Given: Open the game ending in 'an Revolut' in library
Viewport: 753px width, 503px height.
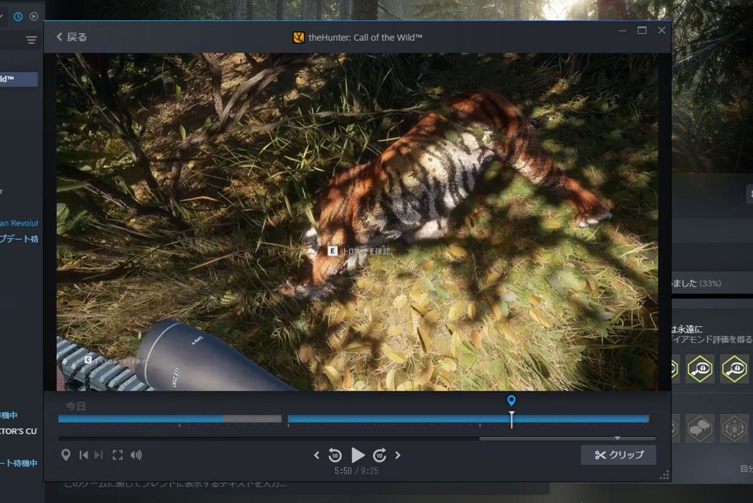Looking at the screenshot, I should click(19, 223).
